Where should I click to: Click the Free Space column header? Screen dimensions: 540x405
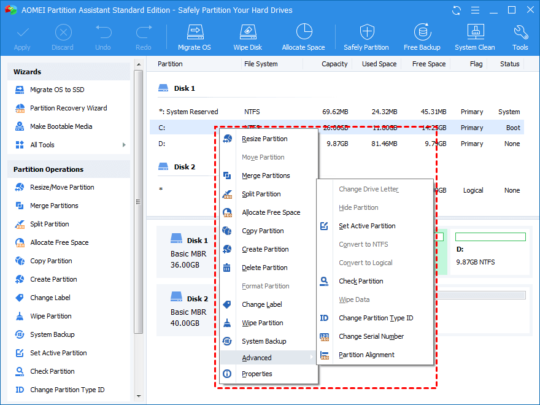(x=428, y=64)
